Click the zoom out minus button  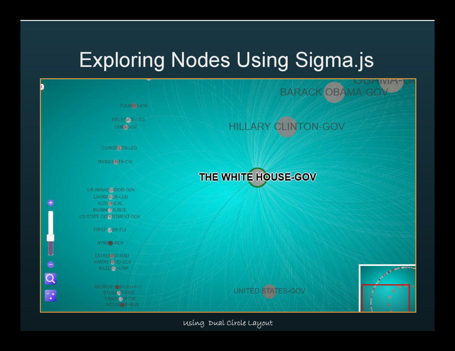point(51,264)
